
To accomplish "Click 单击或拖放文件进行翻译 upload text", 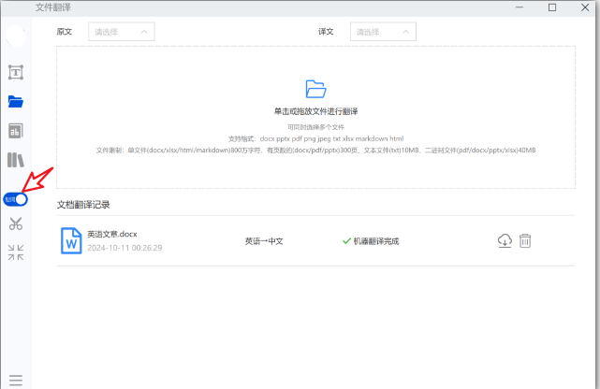I will pos(316,111).
